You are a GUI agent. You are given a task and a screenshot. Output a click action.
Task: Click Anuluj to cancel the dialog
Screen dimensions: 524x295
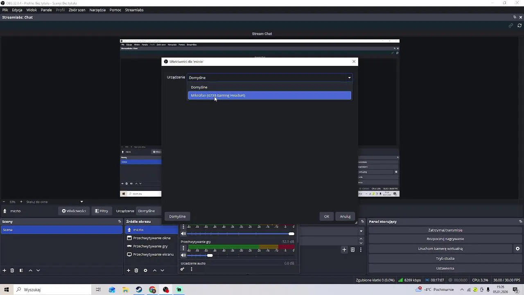[345, 216]
